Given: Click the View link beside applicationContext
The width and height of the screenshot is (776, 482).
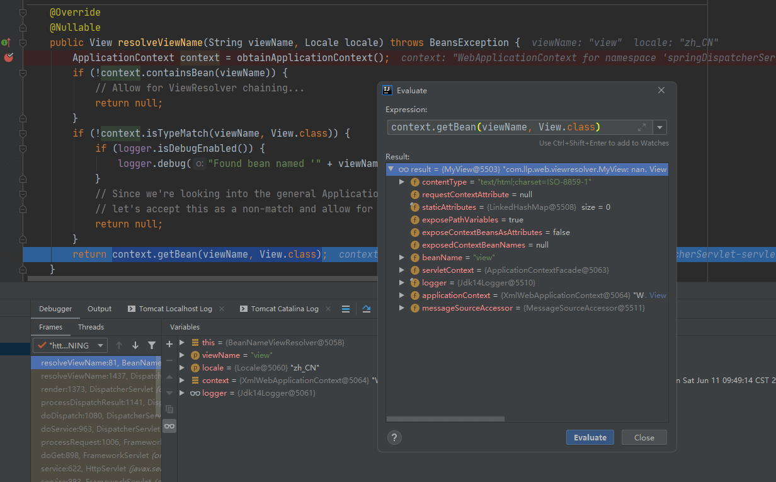Looking at the screenshot, I should (658, 295).
